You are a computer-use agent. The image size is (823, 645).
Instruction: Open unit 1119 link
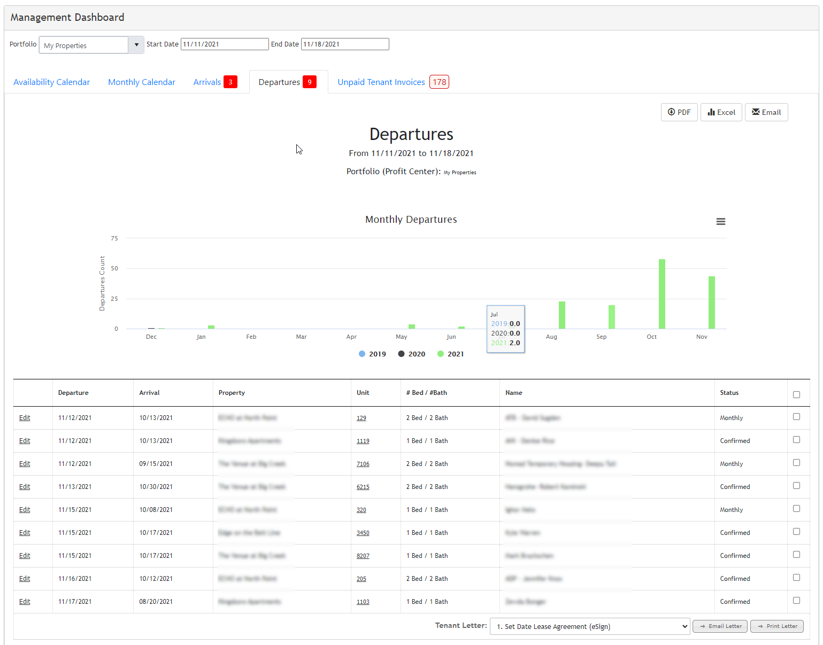click(363, 441)
